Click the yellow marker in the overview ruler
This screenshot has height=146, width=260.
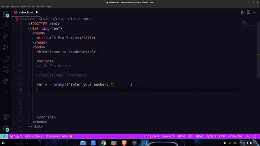[258, 54]
